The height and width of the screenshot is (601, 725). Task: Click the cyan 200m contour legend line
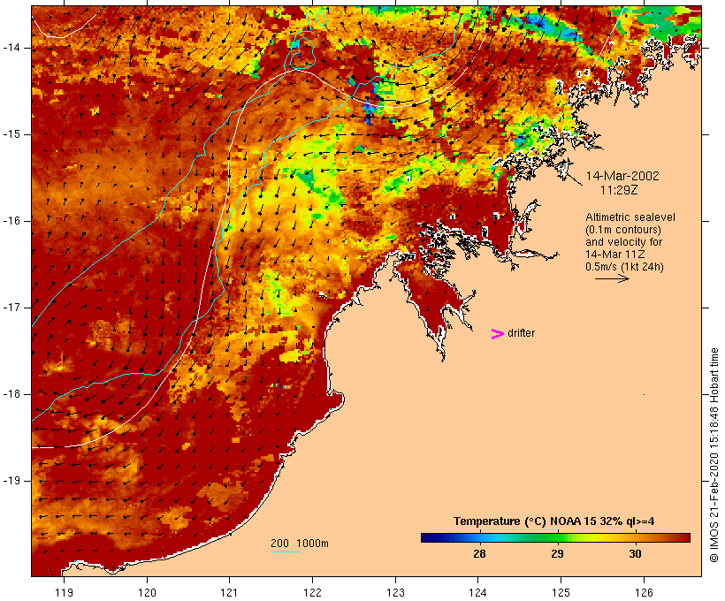tap(286, 552)
